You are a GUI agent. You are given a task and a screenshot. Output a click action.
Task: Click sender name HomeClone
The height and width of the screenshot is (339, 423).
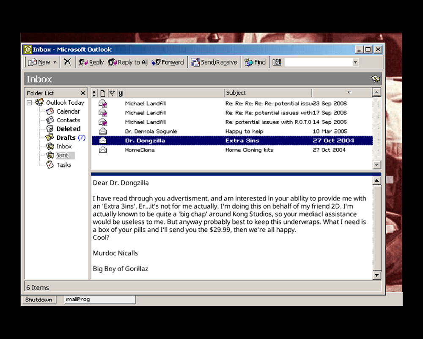[x=140, y=150]
